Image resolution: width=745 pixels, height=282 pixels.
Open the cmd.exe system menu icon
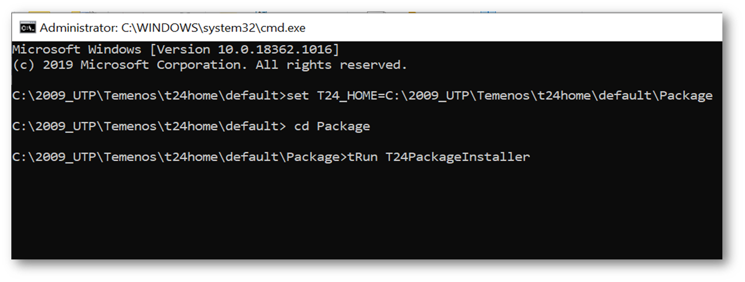27,27
